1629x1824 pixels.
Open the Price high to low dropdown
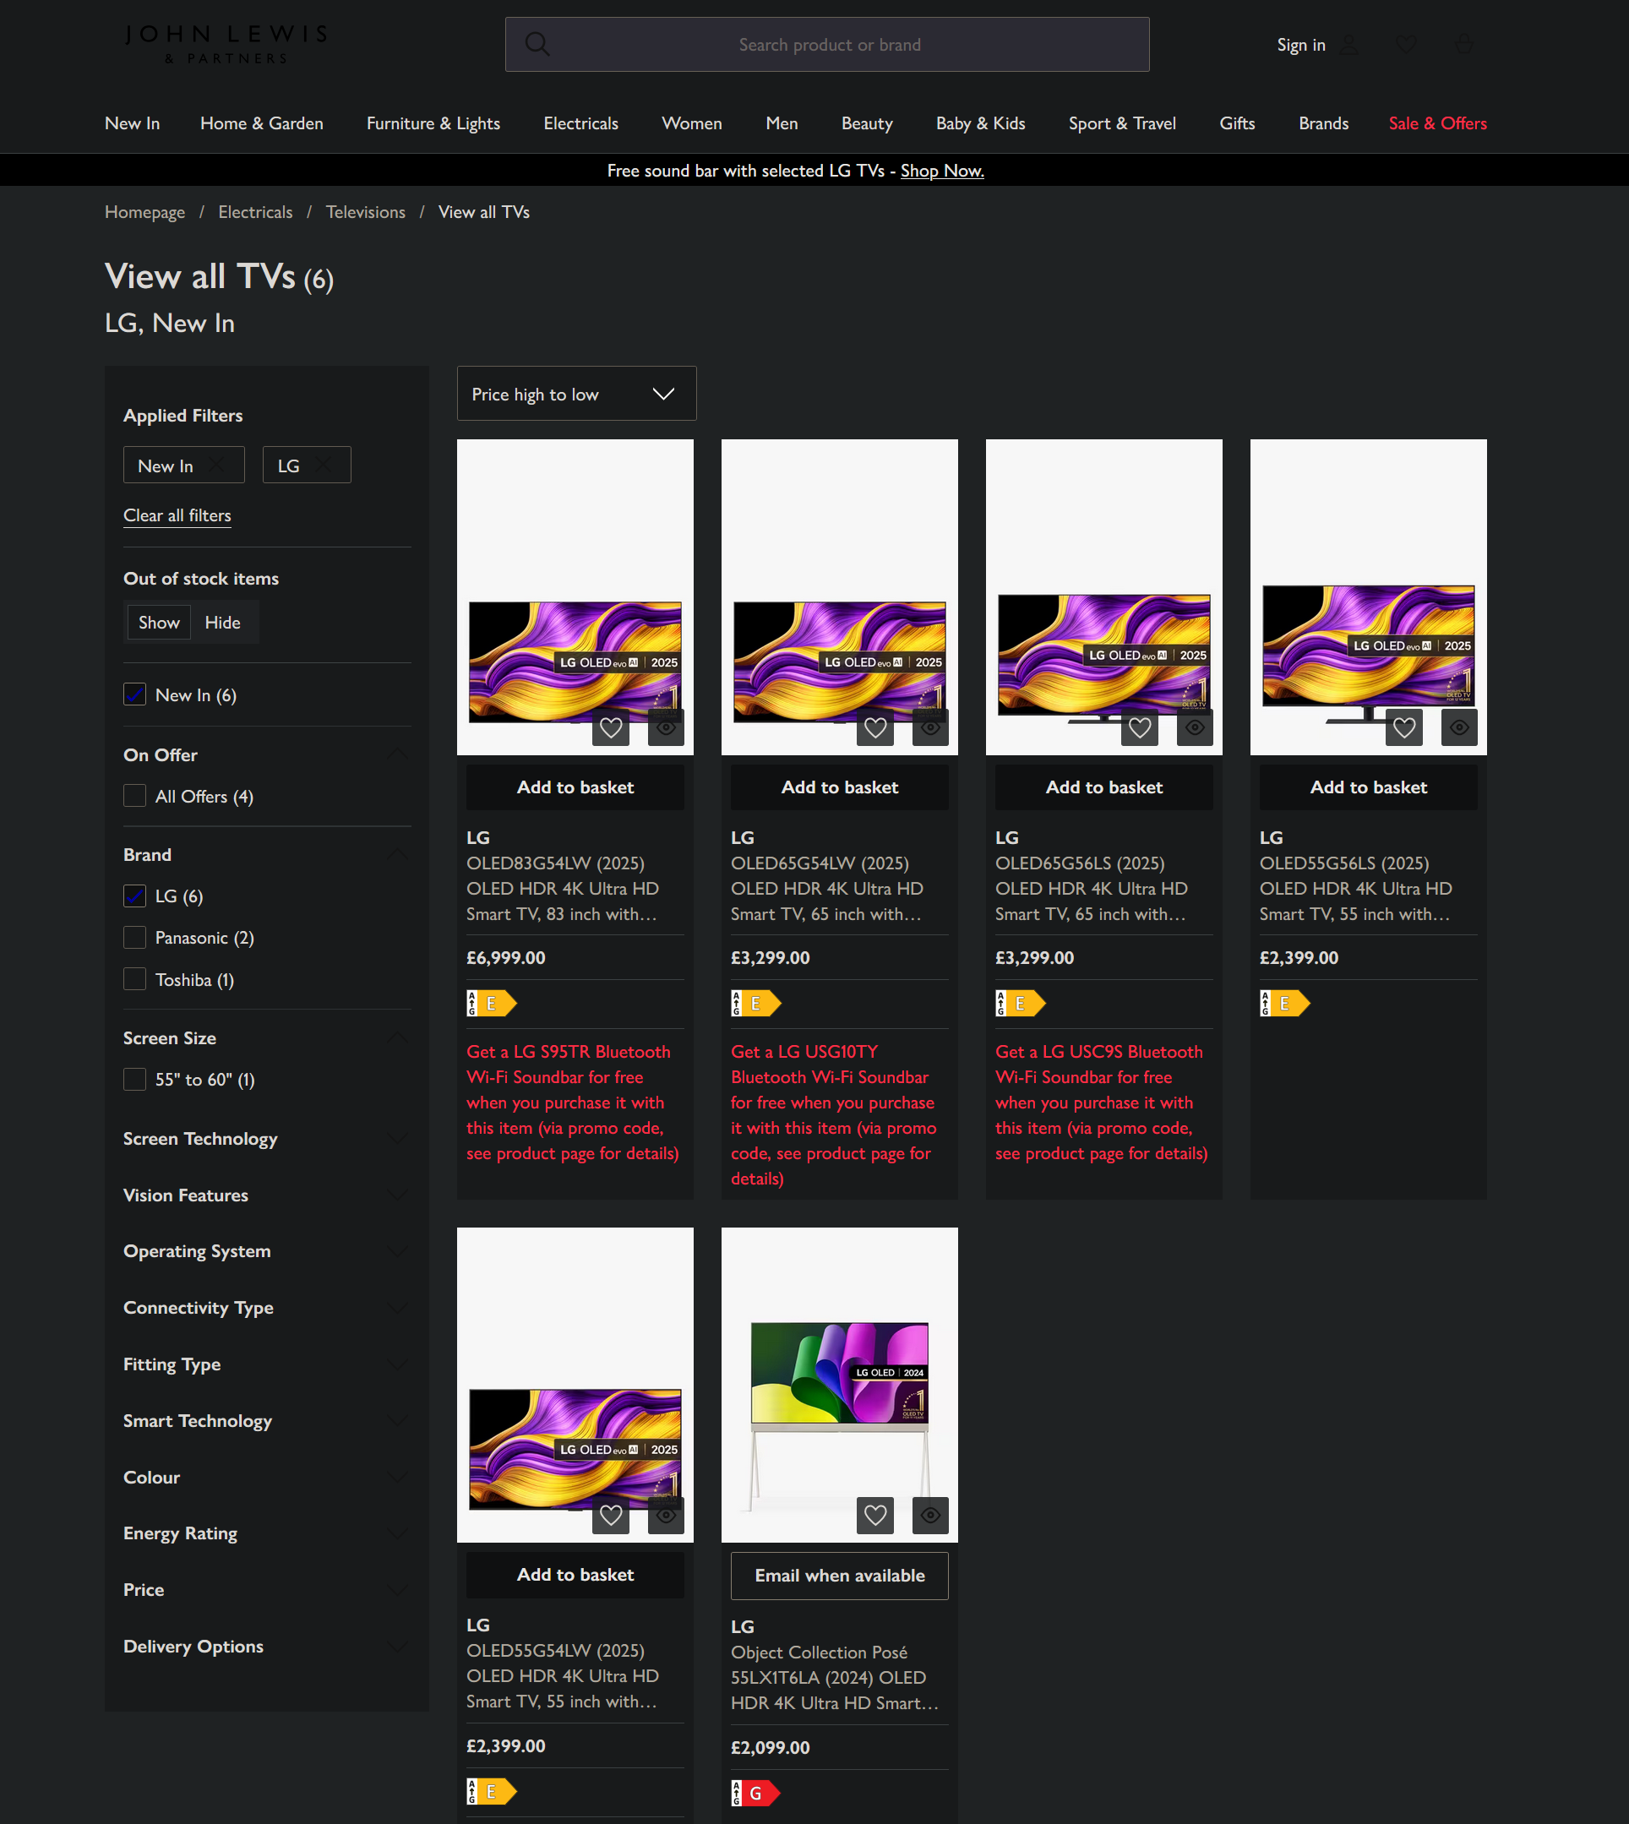[x=575, y=394]
